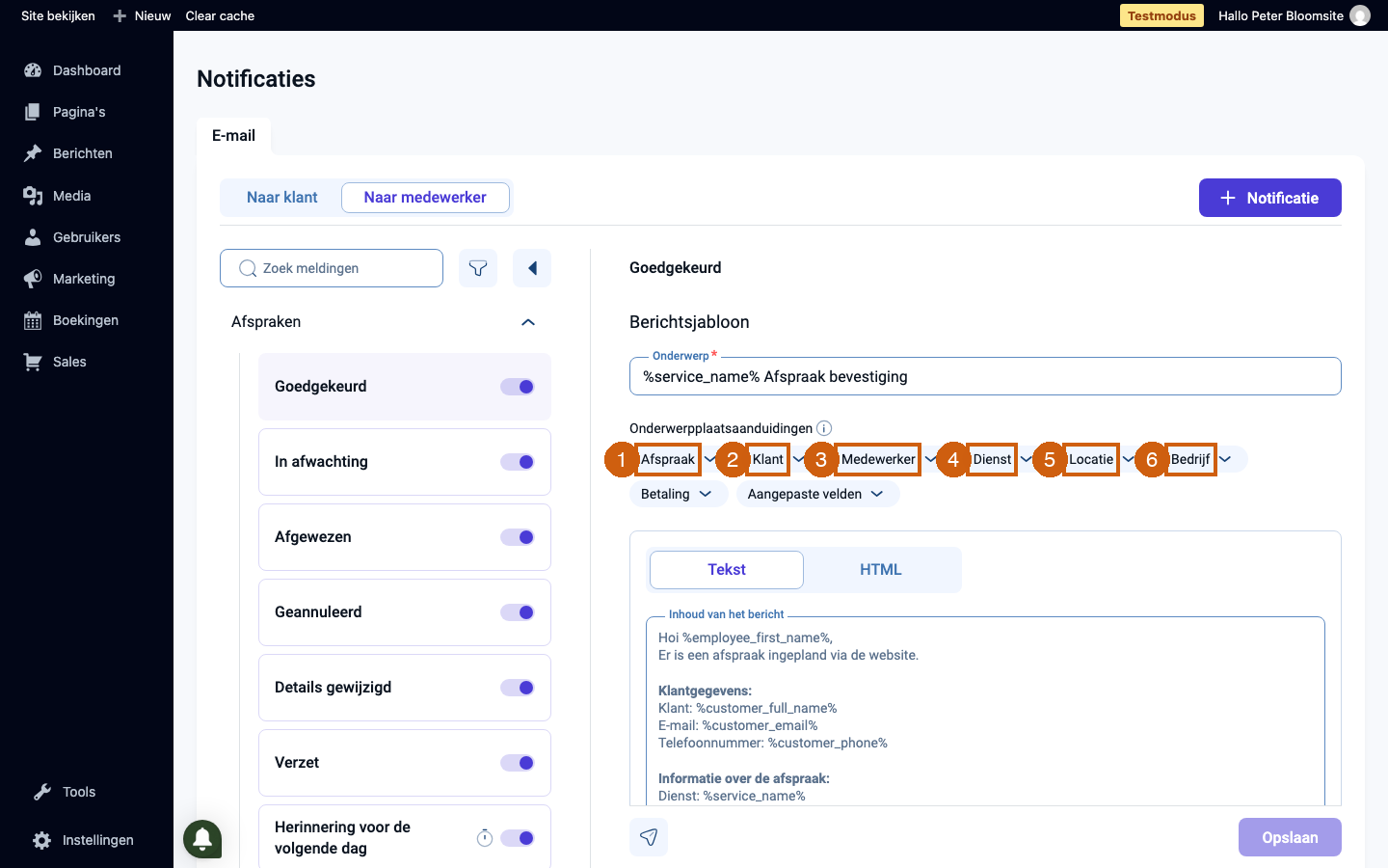Click the Onderwerp subject input field

[985, 376]
